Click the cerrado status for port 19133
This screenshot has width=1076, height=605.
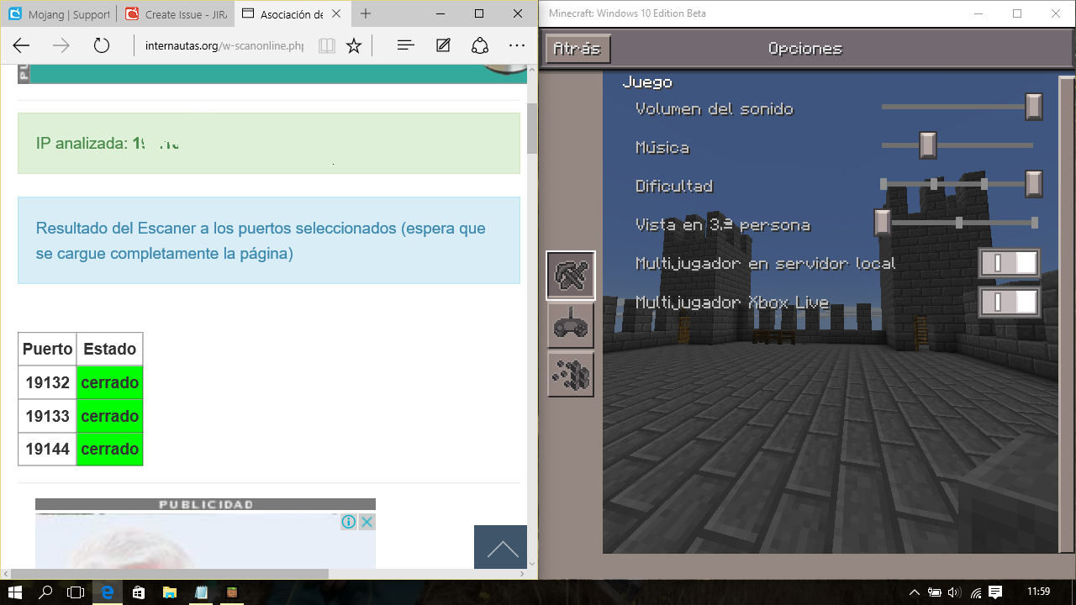click(110, 416)
